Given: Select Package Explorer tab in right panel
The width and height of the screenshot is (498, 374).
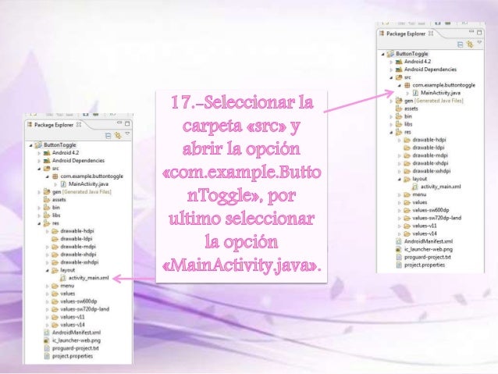Looking at the screenshot, I should pyautogui.click(x=406, y=34).
